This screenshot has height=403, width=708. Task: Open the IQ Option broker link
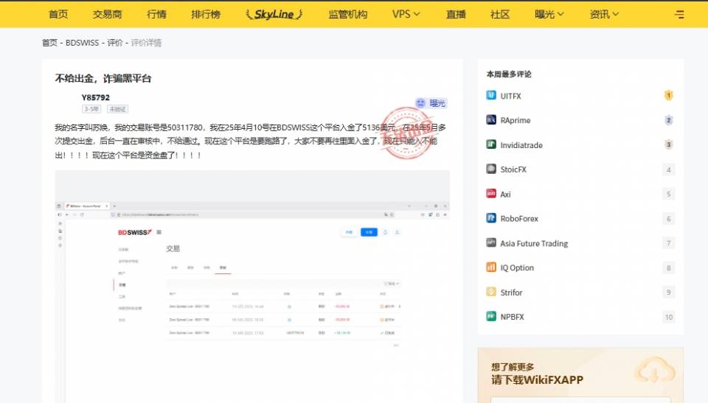click(517, 268)
